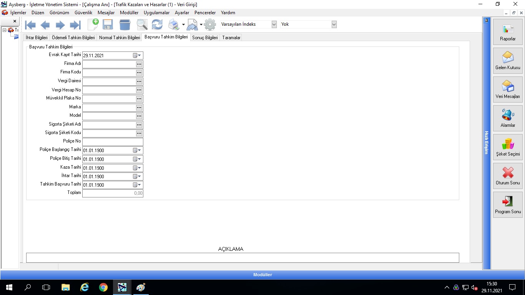The image size is (525, 295).
Task: Collapse the tree node in the left panel
Action: click(x=4, y=30)
